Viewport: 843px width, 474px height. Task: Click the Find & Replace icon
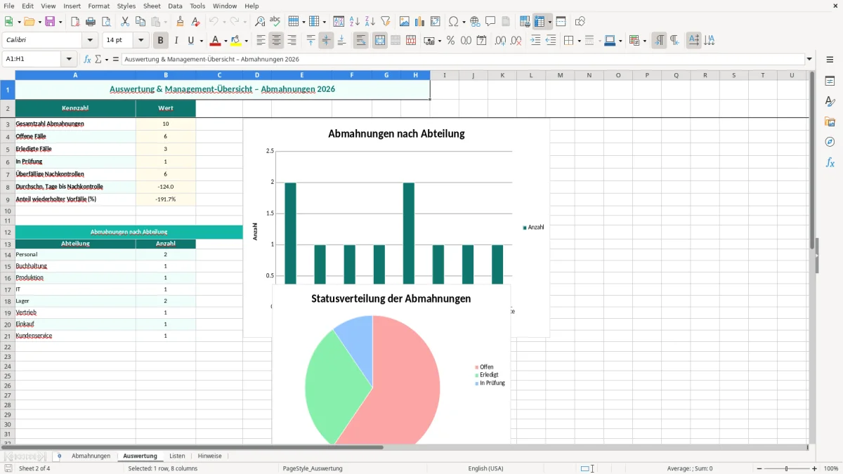pyautogui.click(x=260, y=22)
